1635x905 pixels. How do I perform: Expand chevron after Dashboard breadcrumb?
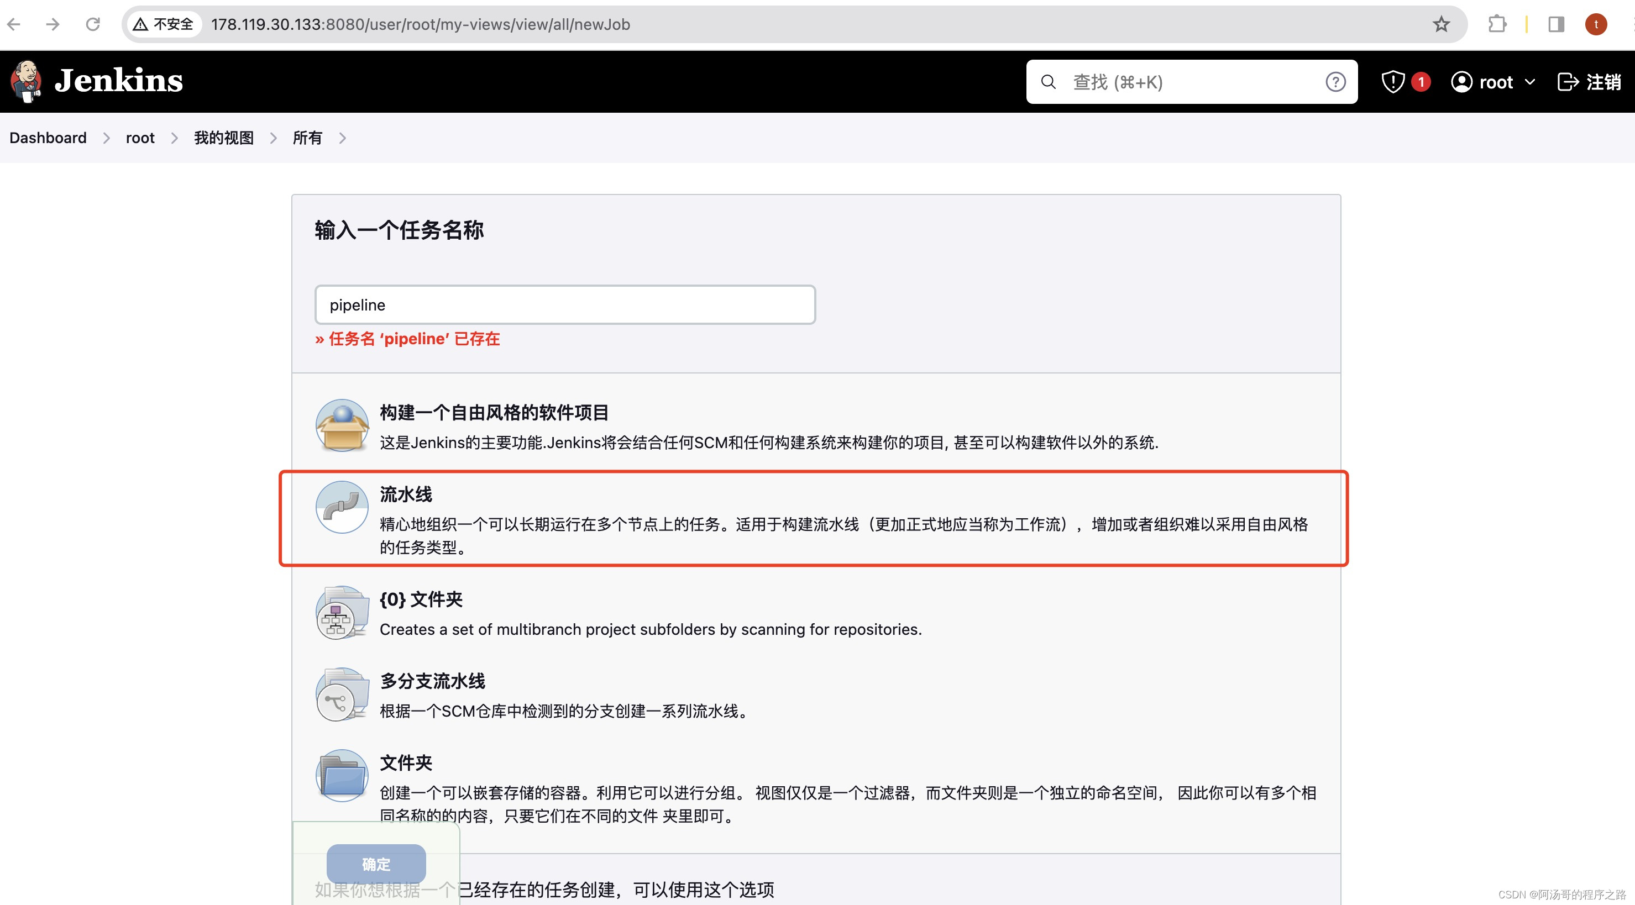(x=106, y=138)
